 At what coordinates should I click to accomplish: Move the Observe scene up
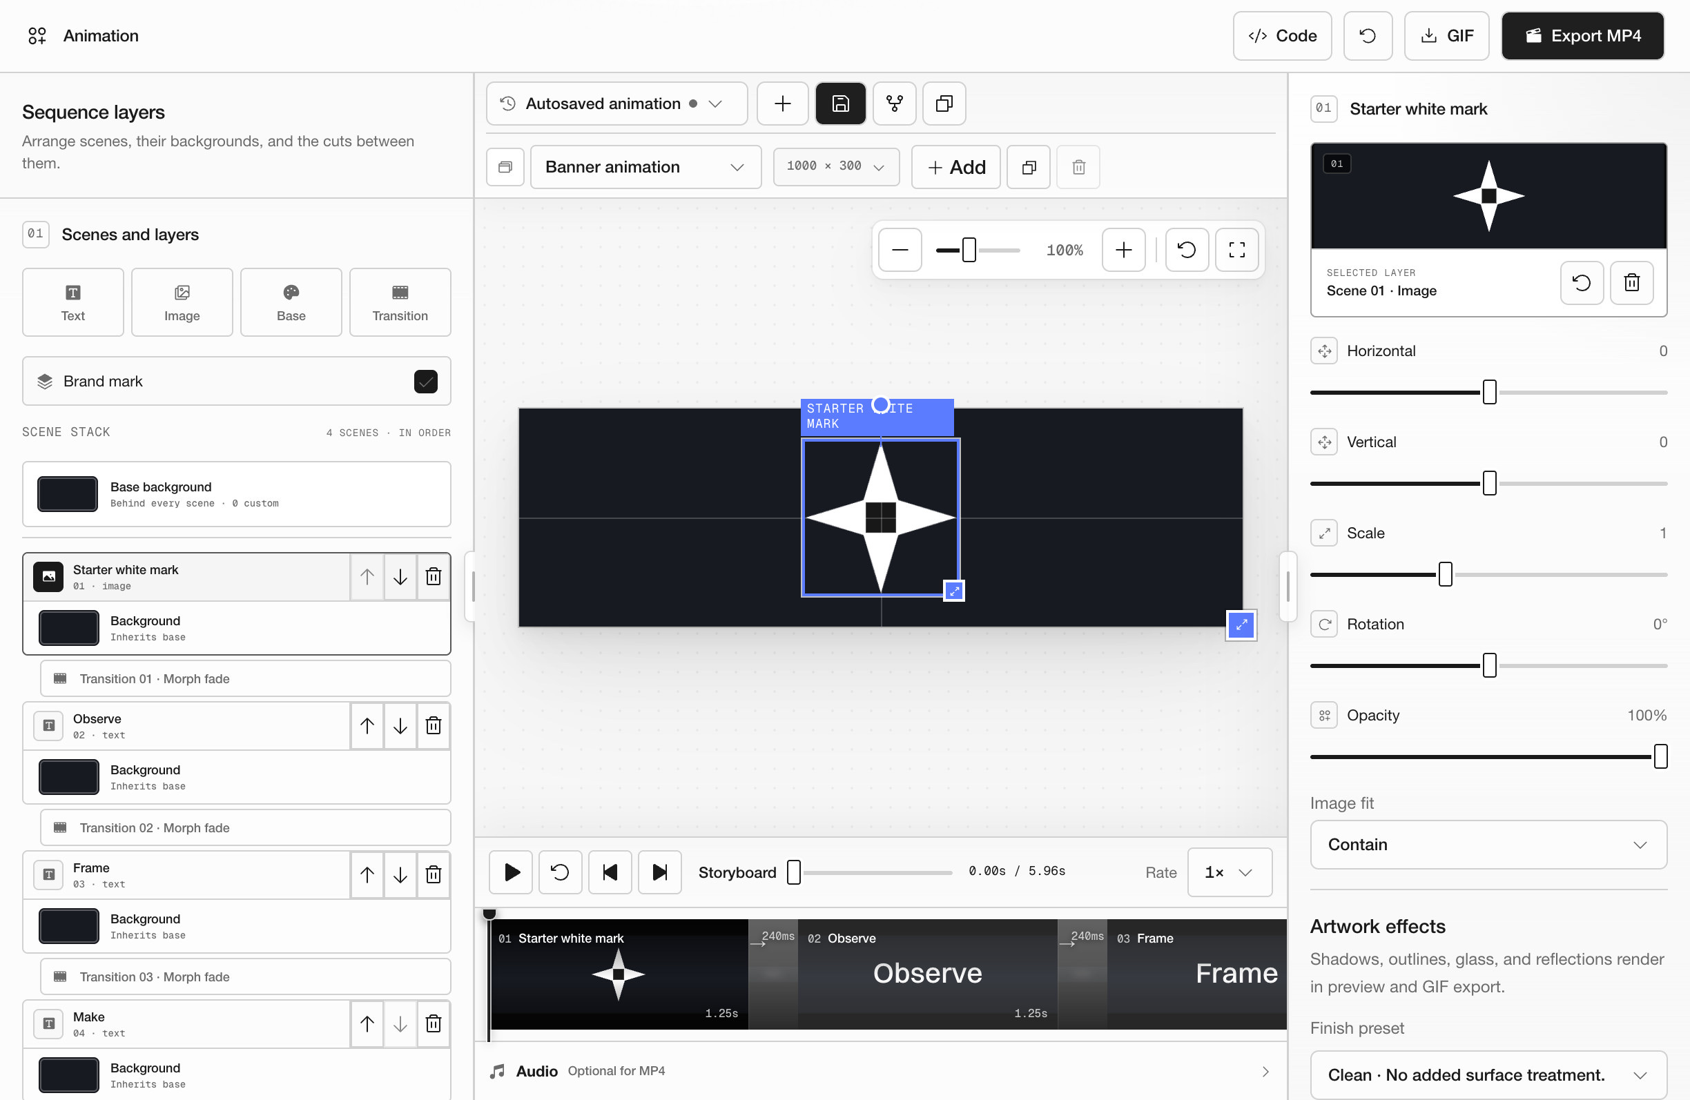[x=367, y=726]
